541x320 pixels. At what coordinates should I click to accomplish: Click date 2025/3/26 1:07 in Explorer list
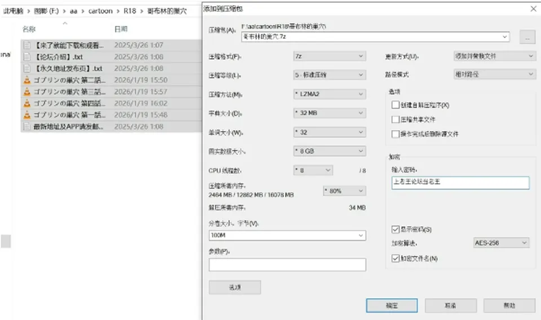(x=139, y=45)
